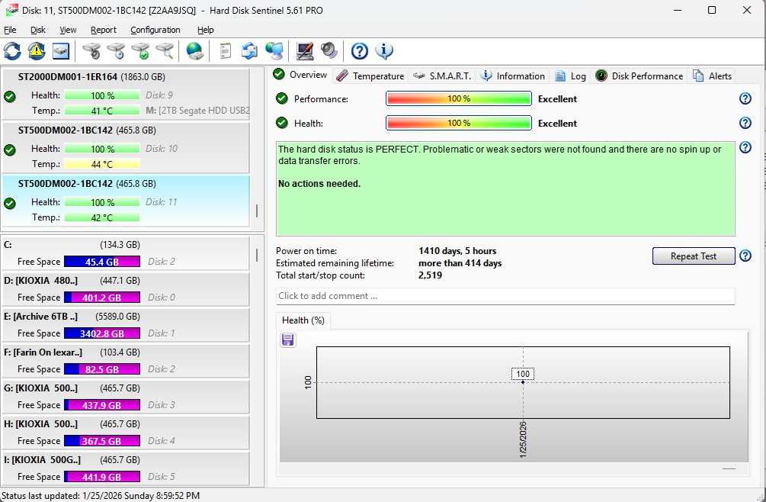Click the info speech bubble toolbar icon
766x502 pixels.
(384, 51)
